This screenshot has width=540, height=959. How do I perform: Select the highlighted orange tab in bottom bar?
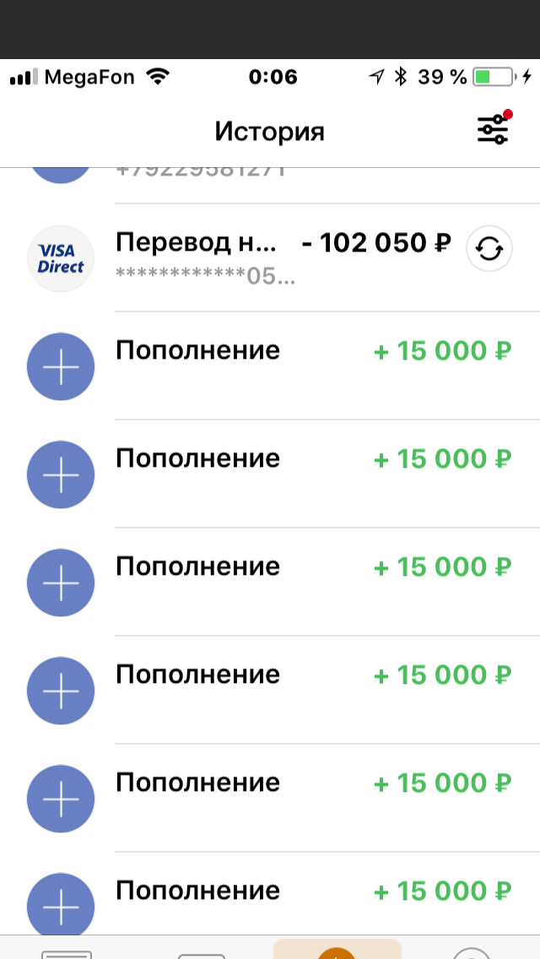coord(337,949)
